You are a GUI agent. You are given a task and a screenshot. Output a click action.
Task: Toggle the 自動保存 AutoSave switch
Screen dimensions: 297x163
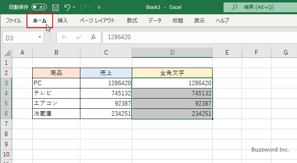[x=39, y=7]
